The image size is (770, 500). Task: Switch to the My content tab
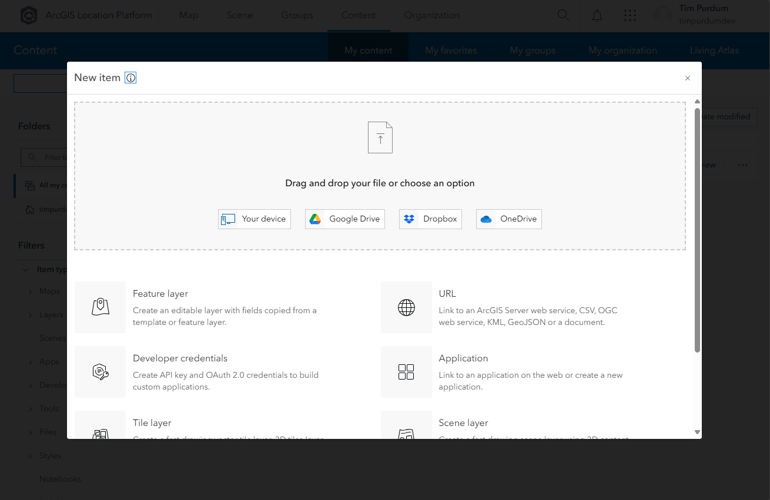tap(369, 51)
